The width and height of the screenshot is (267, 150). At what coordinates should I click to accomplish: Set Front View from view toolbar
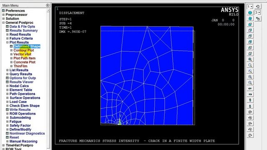click(250, 25)
